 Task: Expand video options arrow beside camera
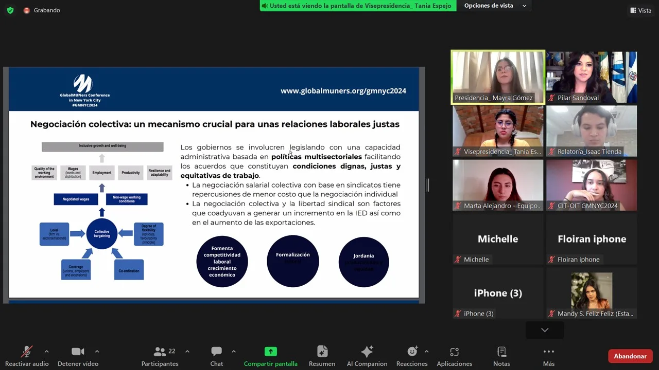(97, 351)
